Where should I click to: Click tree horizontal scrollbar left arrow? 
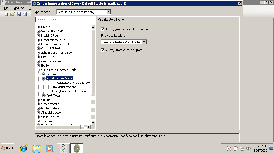(x=37, y=127)
